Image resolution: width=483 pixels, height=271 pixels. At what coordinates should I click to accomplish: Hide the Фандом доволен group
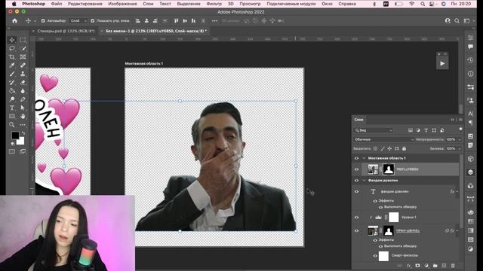point(356,181)
